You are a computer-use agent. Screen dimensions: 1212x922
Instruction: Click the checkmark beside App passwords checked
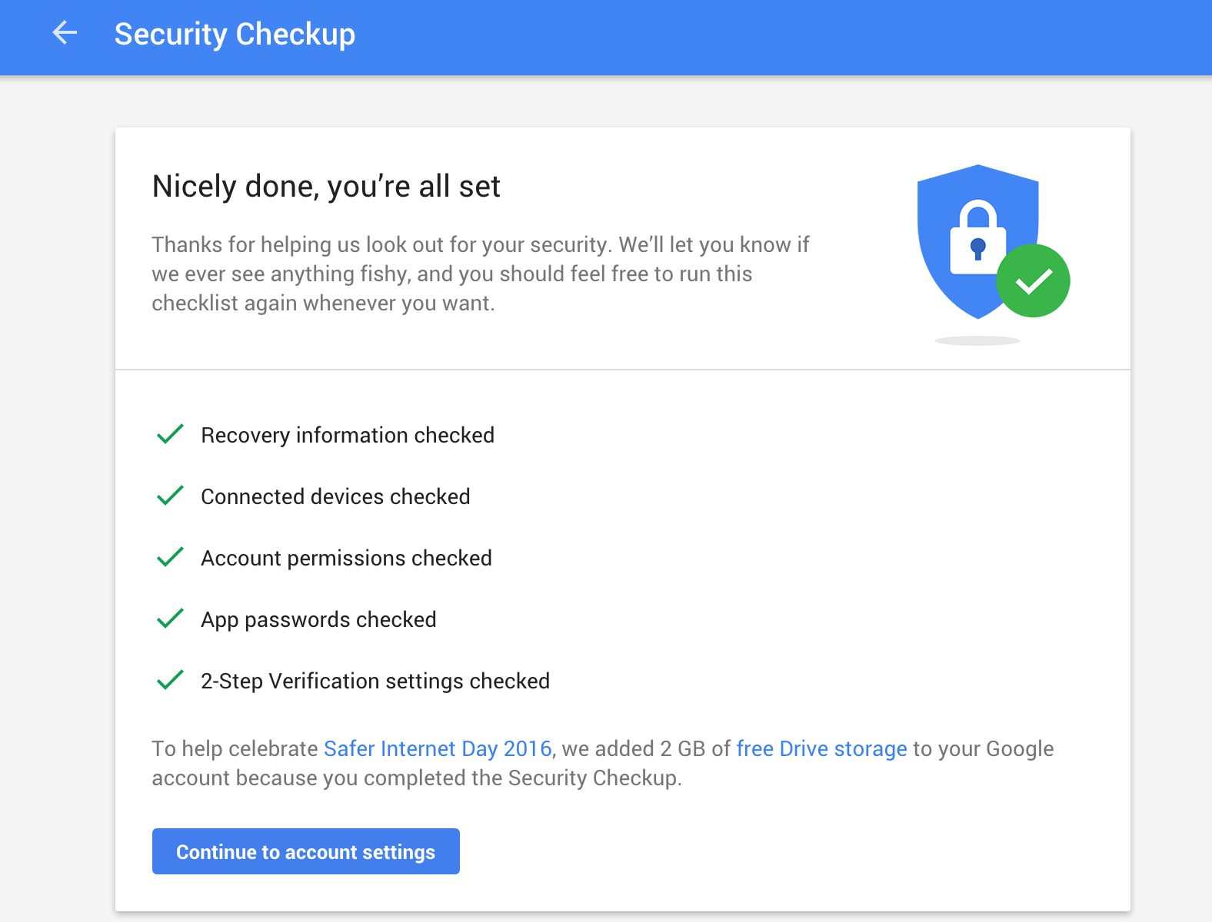pos(169,619)
